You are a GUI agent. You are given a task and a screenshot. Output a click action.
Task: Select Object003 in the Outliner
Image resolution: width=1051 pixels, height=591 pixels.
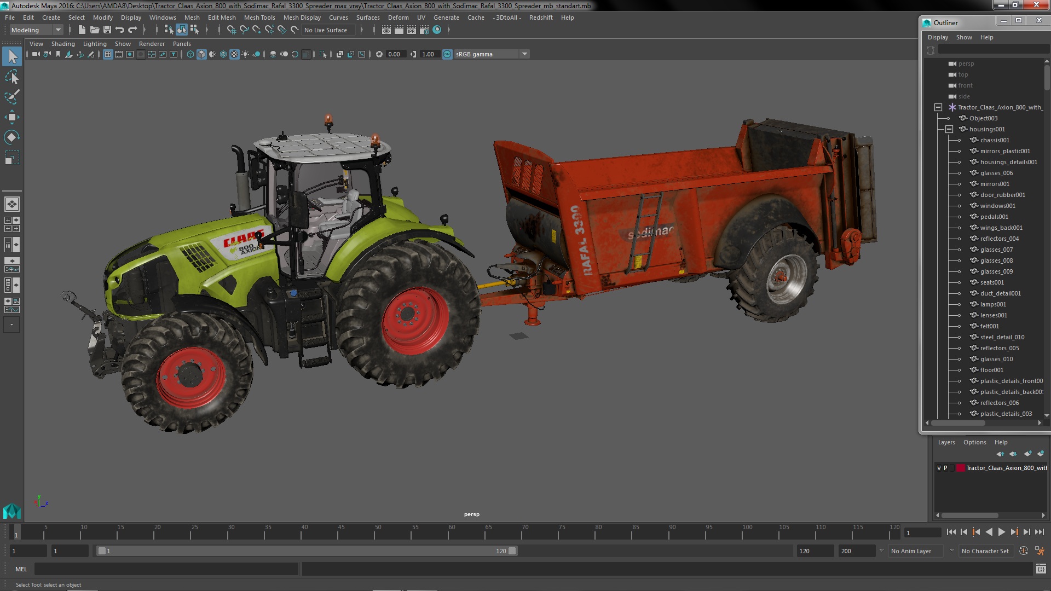(x=983, y=118)
